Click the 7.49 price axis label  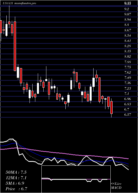pos(128,77)
